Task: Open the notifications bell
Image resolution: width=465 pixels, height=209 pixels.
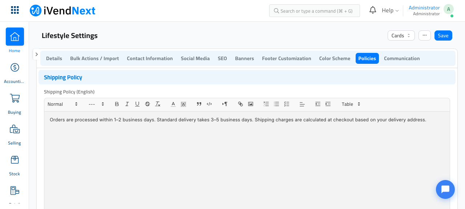Action: (x=373, y=10)
